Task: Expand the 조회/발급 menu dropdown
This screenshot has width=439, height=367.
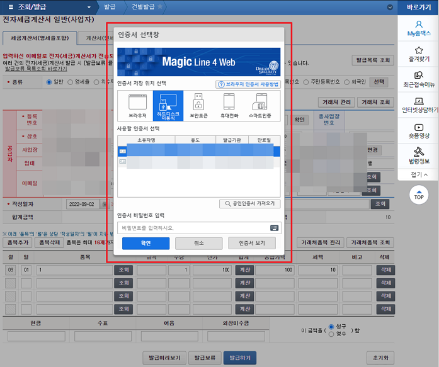Action: pos(89,8)
